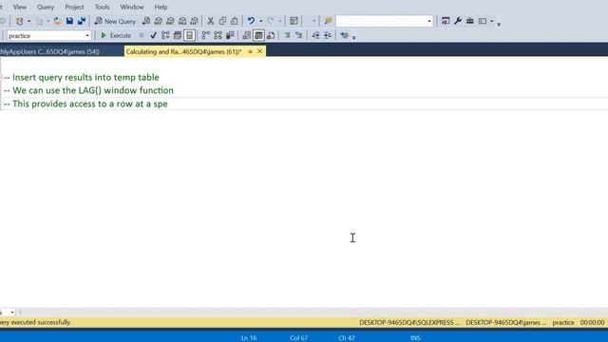Open the View menu
This screenshot has width=608, height=342.
coord(19,7)
